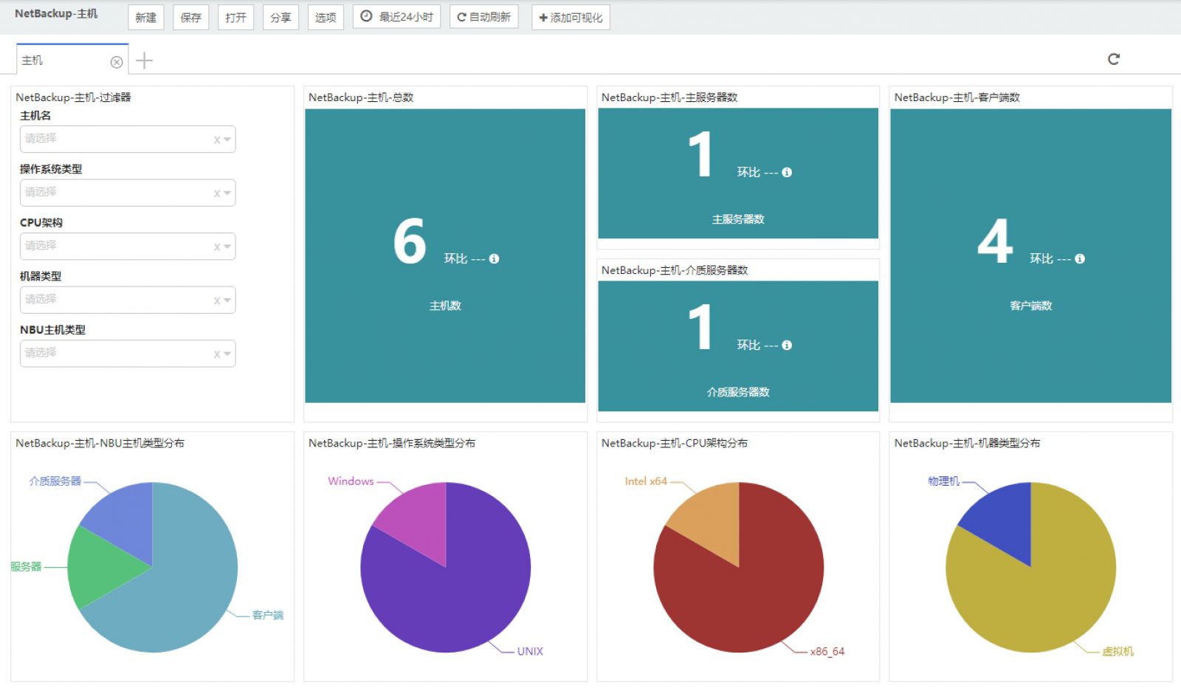
Task: Click the 介质服务器 legend label
Action: (55, 481)
